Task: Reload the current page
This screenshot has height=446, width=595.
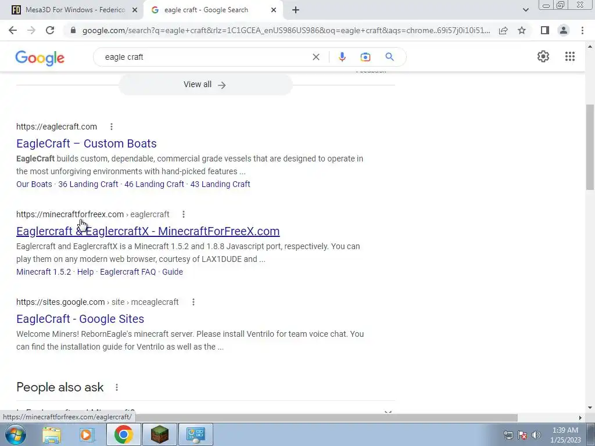Action: click(x=50, y=30)
